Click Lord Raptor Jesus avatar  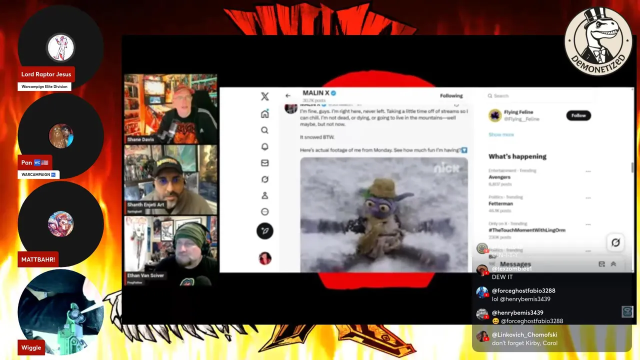click(60, 48)
